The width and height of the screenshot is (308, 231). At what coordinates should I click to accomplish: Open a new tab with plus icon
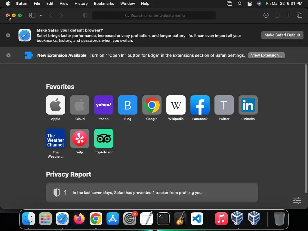288,15
